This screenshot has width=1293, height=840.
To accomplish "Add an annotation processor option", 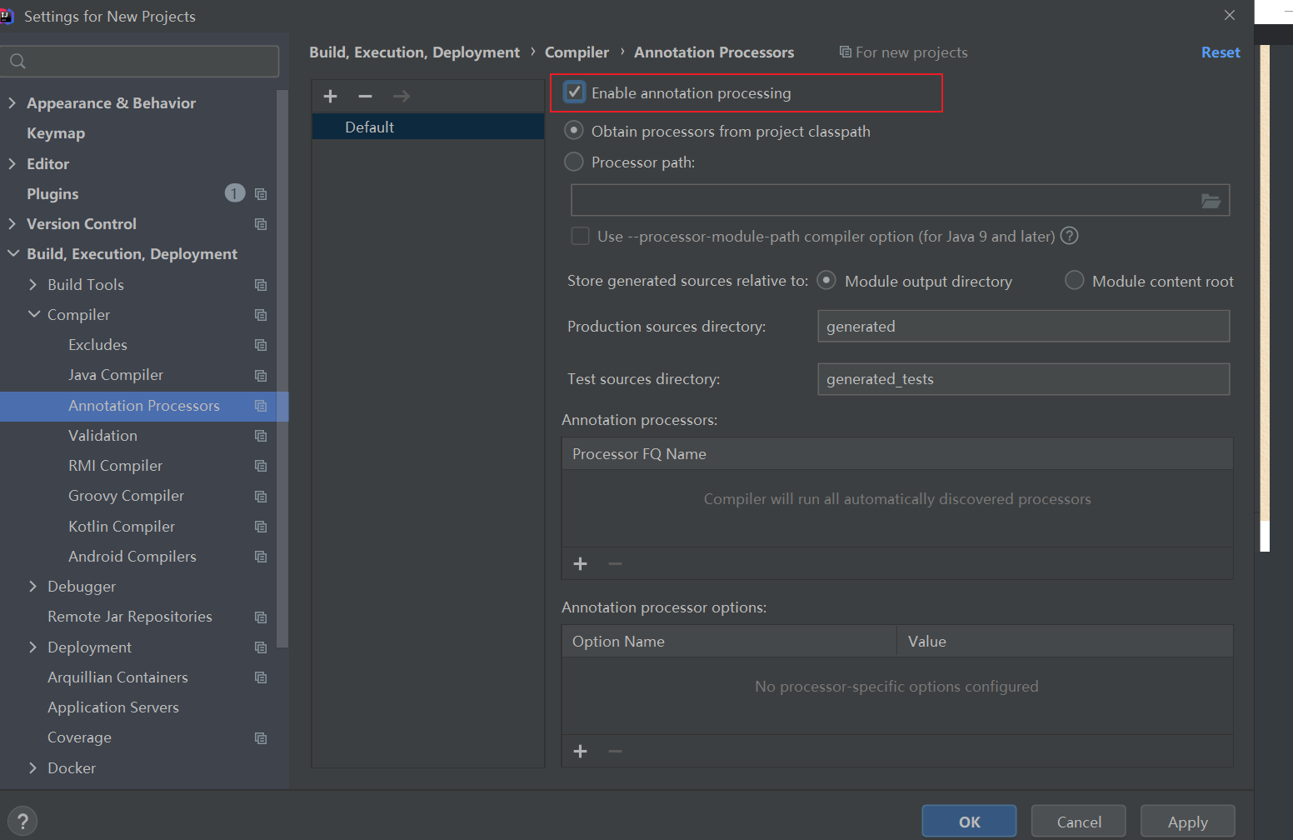I will [581, 752].
